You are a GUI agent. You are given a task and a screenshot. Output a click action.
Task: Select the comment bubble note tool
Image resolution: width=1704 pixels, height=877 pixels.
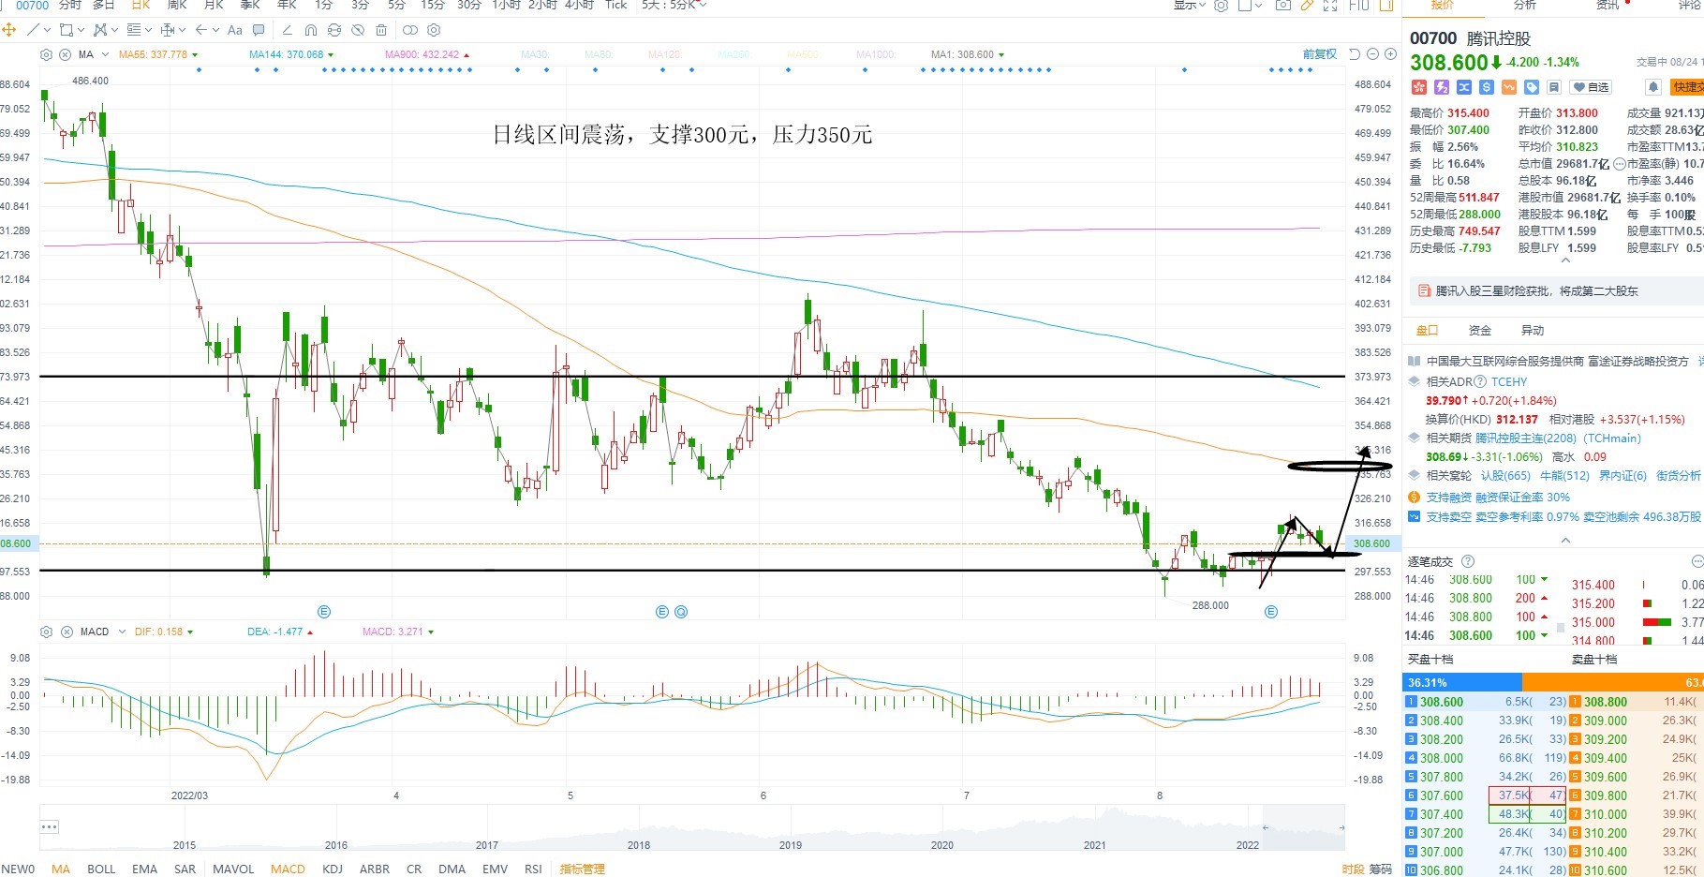tap(259, 30)
